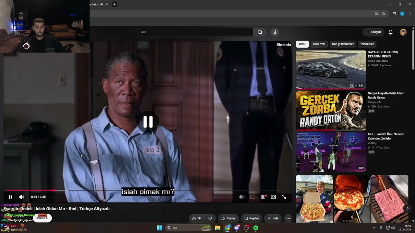Open File Explorer from the taskbar

point(218,228)
